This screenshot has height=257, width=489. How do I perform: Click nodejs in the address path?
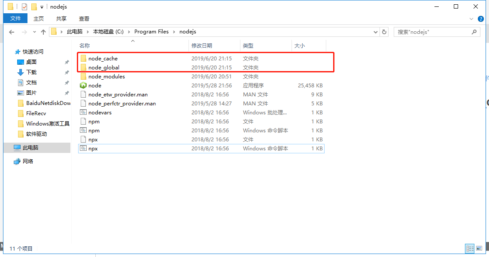(188, 32)
